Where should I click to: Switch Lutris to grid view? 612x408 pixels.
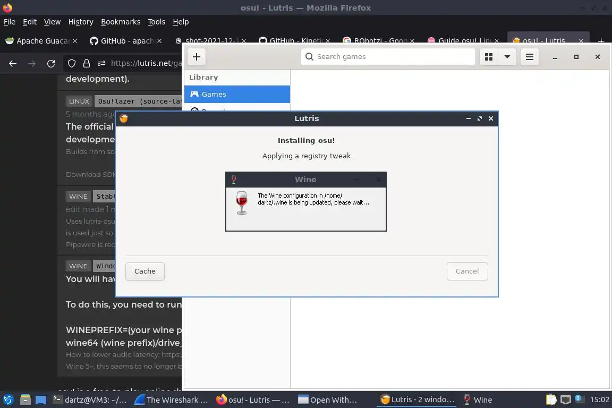tap(488, 57)
